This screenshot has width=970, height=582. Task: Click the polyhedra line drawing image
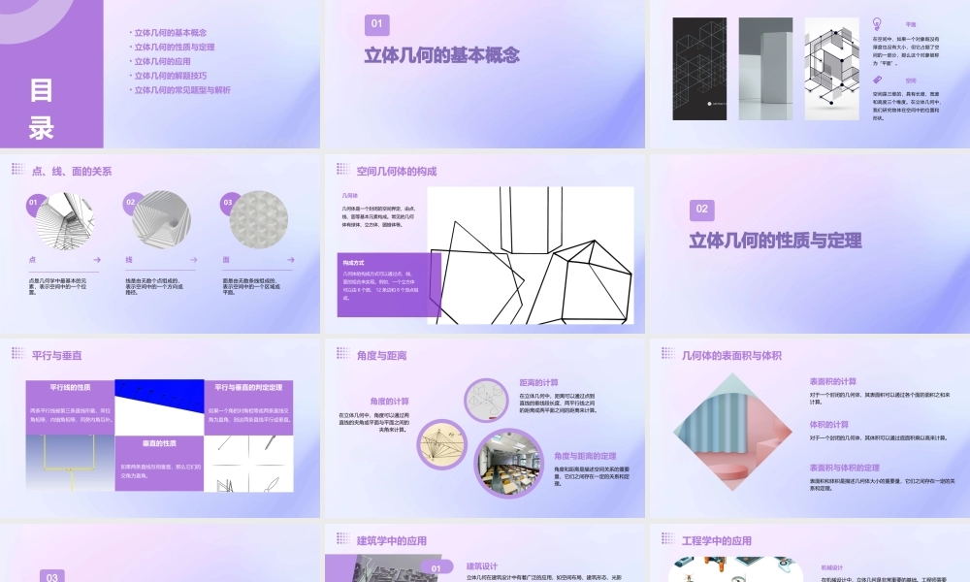531,255
